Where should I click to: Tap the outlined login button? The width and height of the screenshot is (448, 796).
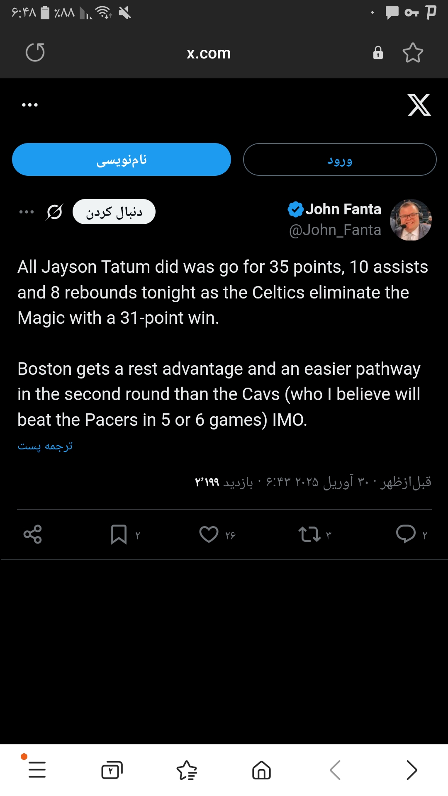point(340,160)
